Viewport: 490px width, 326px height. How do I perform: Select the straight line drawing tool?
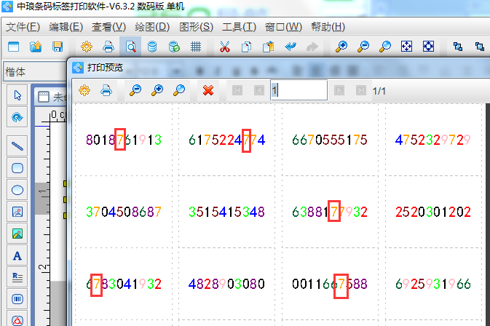(17, 144)
